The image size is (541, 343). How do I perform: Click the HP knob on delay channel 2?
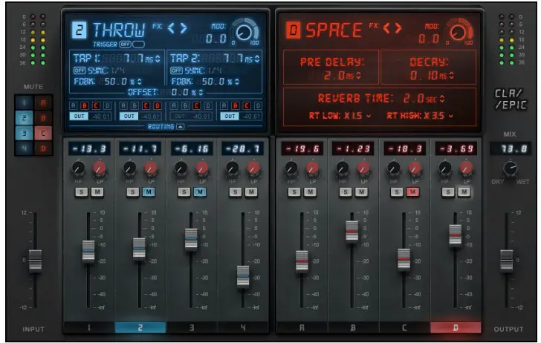point(129,169)
